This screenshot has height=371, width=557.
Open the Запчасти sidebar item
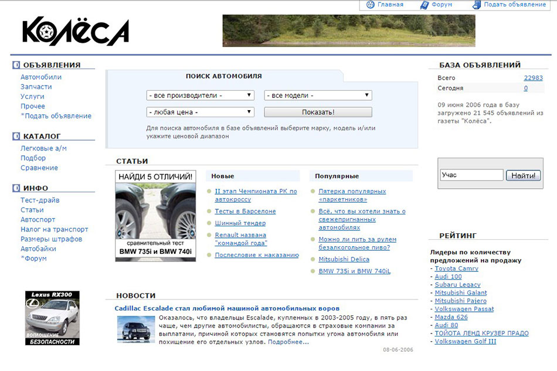tap(36, 87)
